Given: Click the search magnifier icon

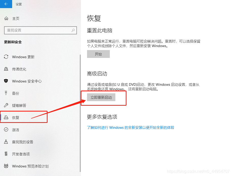Looking at the screenshot, I should tap(73, 30).
